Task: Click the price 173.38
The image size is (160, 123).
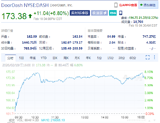Action: [x=14, y=16]
